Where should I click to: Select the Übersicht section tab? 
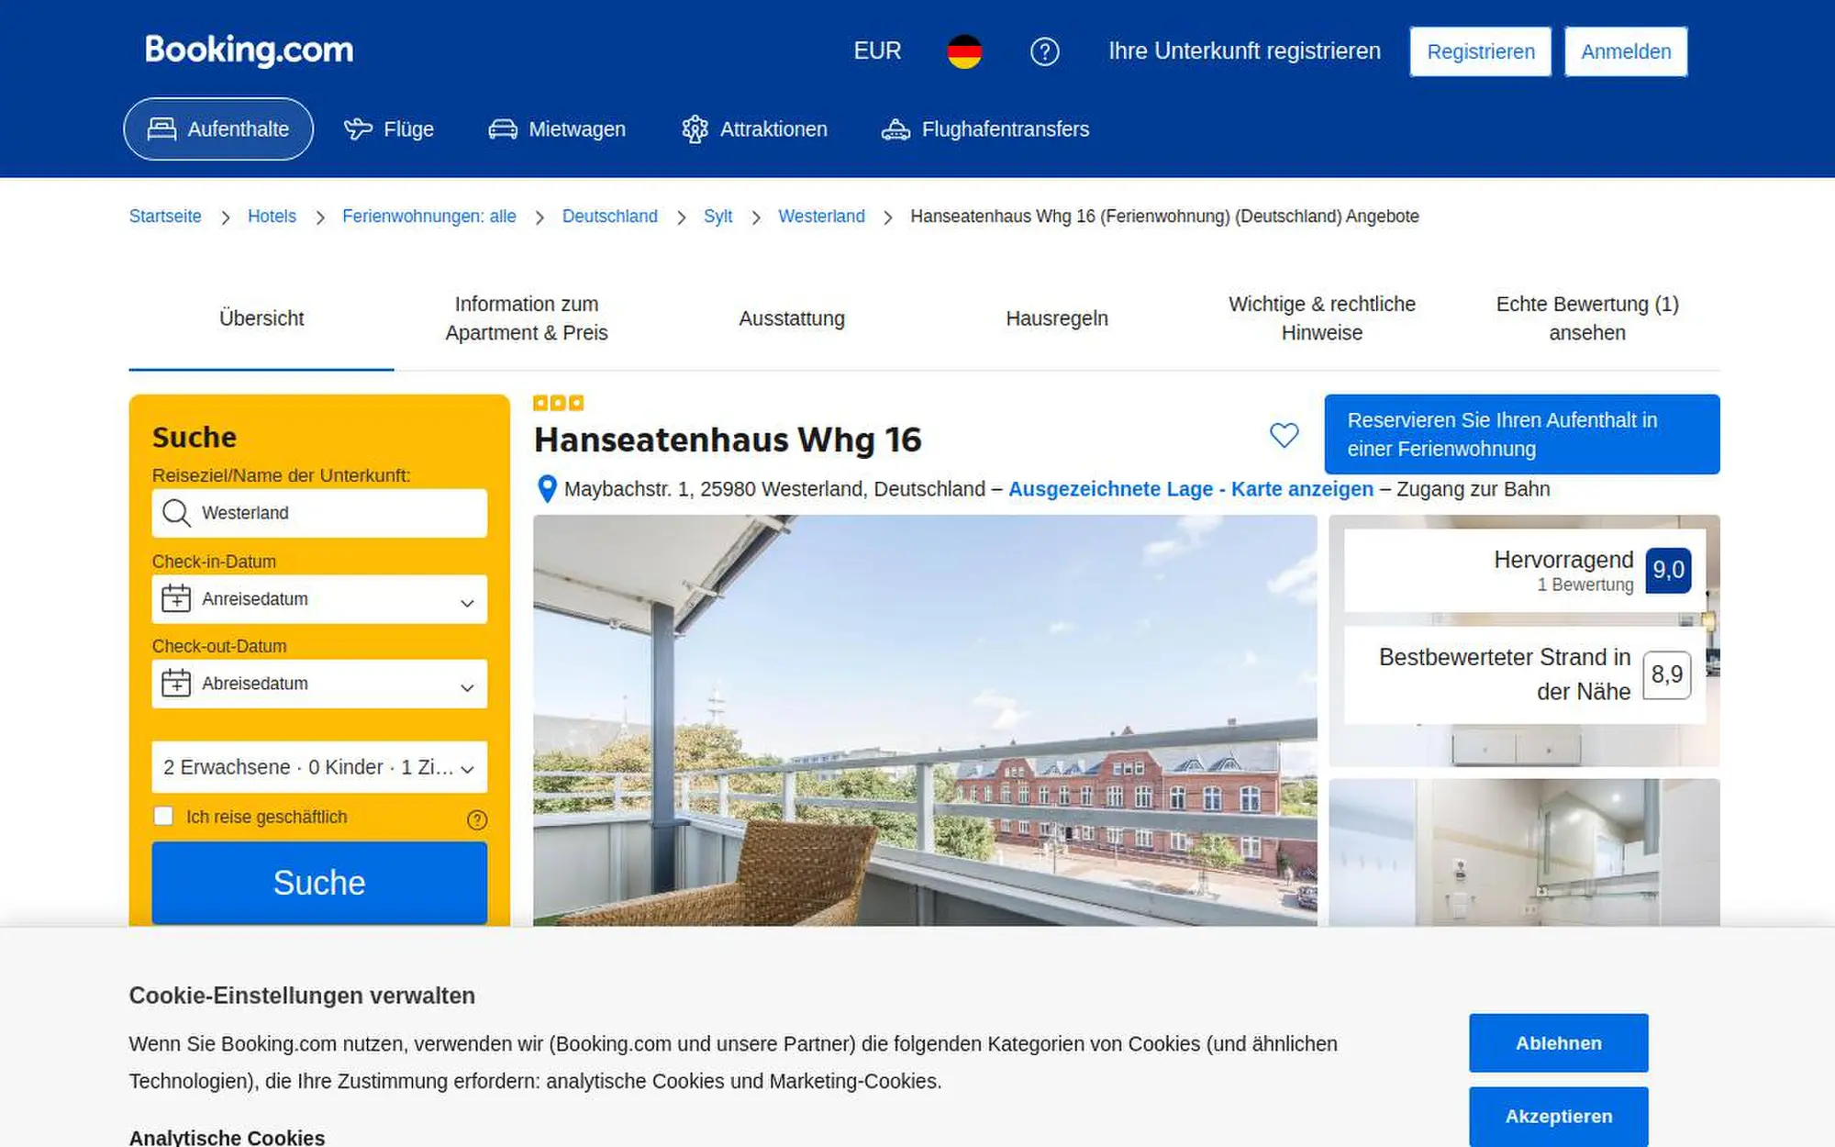pos(261,318)
